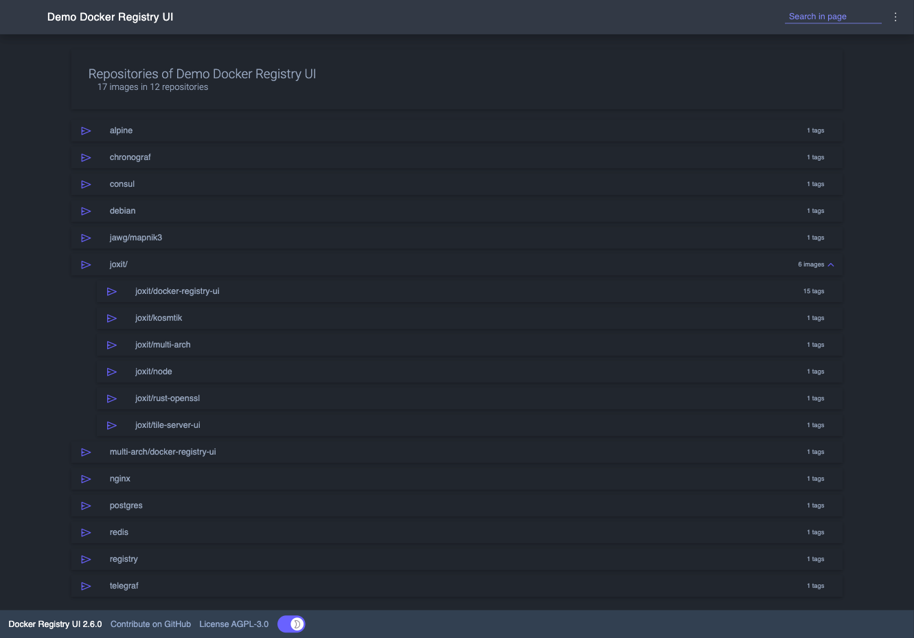Toggle the dark mode switch in footer
Screen dimensions: 914x638
pyautogui.click(x=291, y=624)
